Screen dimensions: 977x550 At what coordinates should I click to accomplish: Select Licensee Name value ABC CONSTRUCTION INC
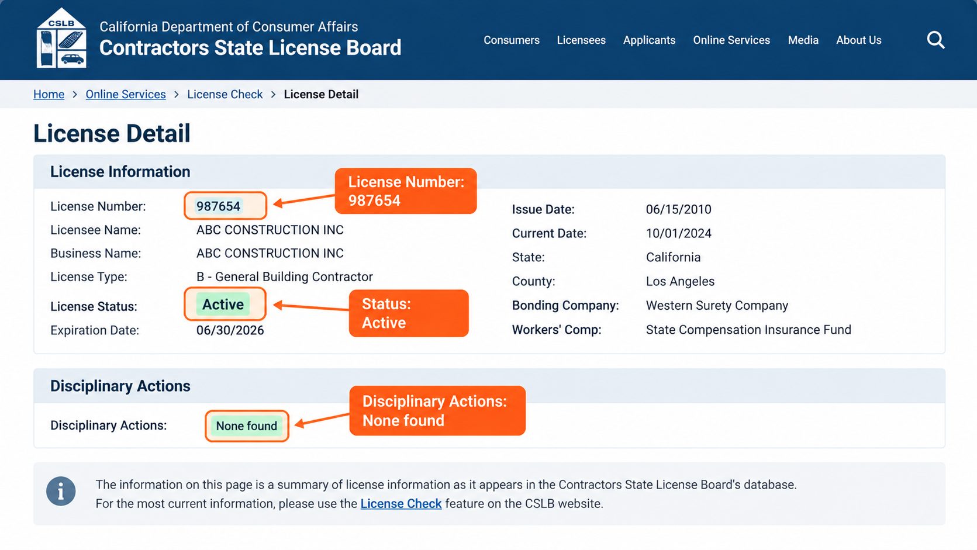pyautogui.click(x=270, y=230)
